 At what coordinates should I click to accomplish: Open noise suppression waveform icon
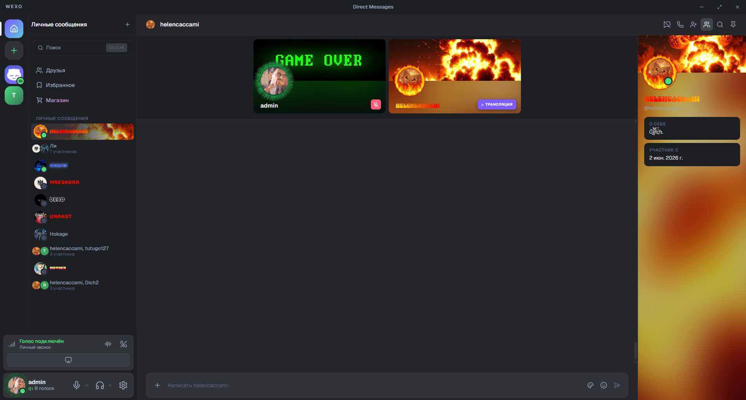(x=108, y=344)
